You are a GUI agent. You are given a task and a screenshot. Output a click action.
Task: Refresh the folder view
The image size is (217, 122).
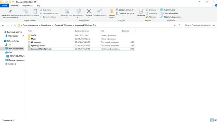click(179, 25)
